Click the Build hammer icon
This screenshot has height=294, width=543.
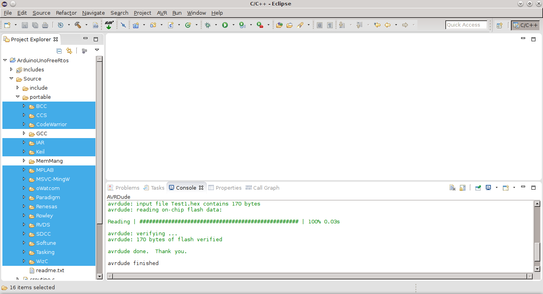pos(78,25)
